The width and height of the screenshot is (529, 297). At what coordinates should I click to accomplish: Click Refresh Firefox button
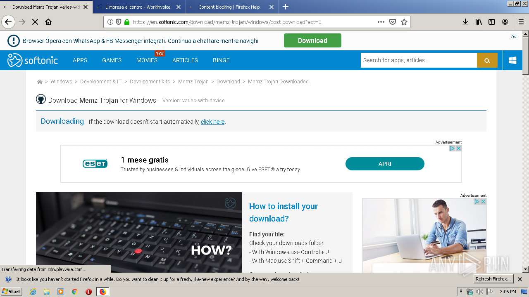(493, 279)
